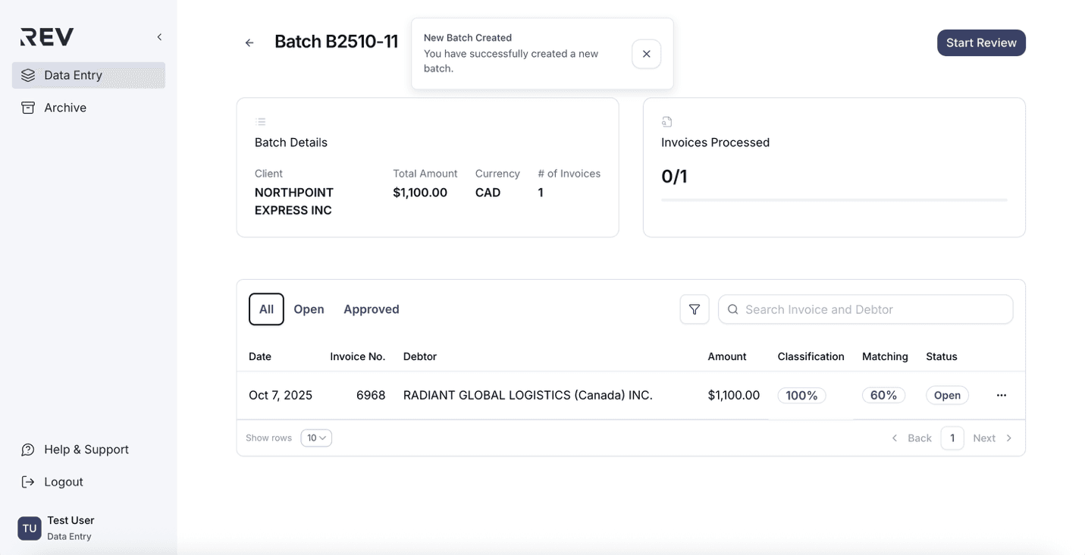This screenshot has width=1085, height=555.
Task: Dismiss the New Batch Created notification
Action: point(646,54)
